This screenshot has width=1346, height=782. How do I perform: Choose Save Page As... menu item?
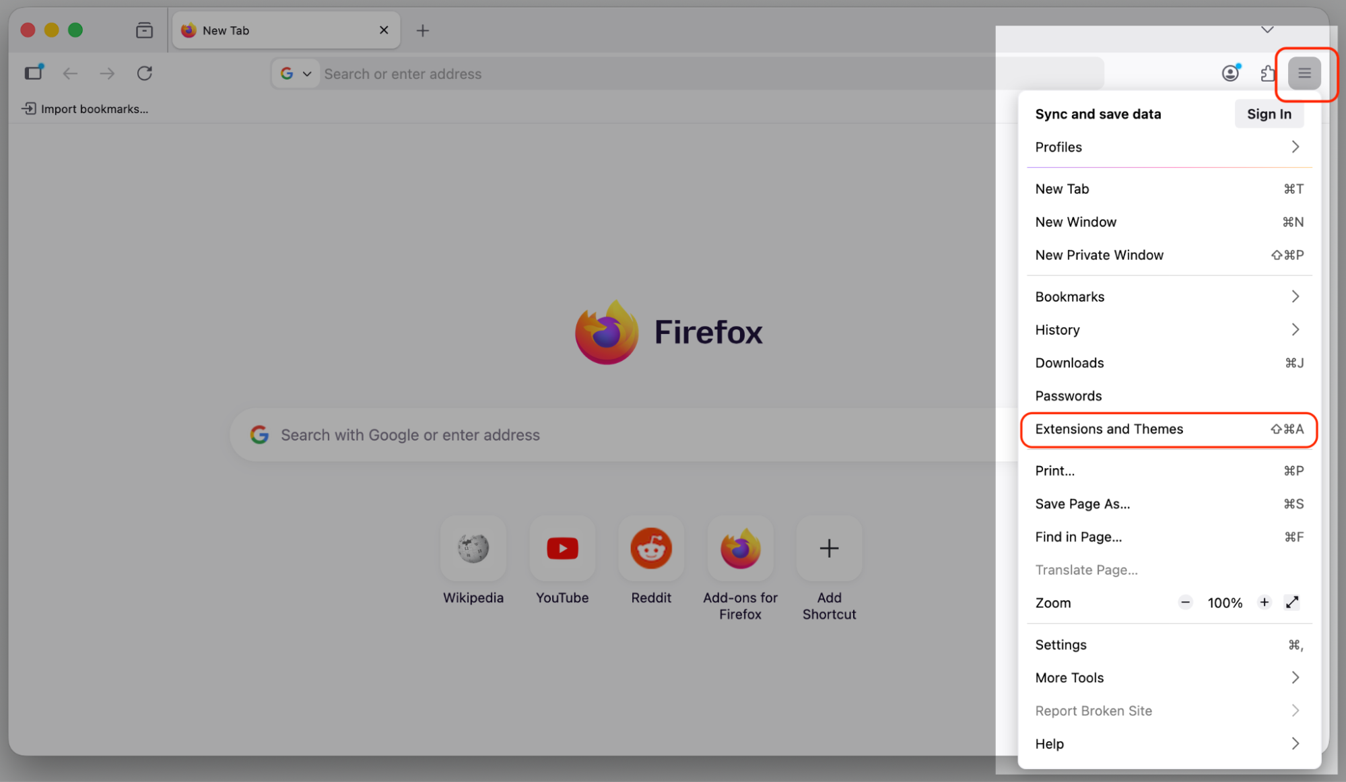pos(1169,503)
